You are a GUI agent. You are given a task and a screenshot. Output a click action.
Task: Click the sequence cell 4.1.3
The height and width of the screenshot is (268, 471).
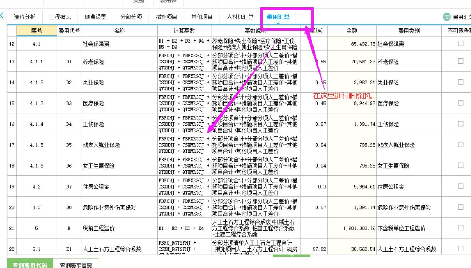(x=37, y=104)
